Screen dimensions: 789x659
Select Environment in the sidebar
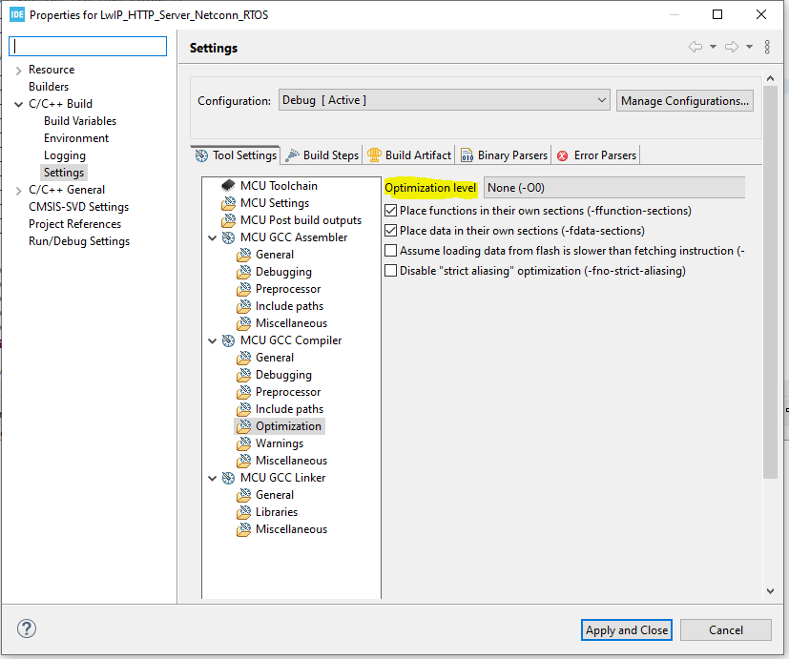76,138
